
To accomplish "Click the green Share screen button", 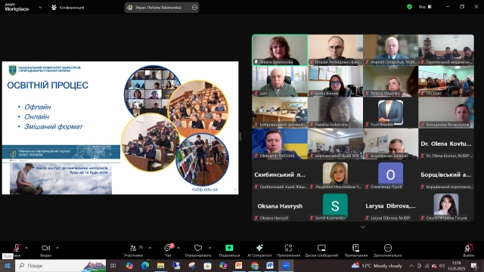I will tap(229, 248).
